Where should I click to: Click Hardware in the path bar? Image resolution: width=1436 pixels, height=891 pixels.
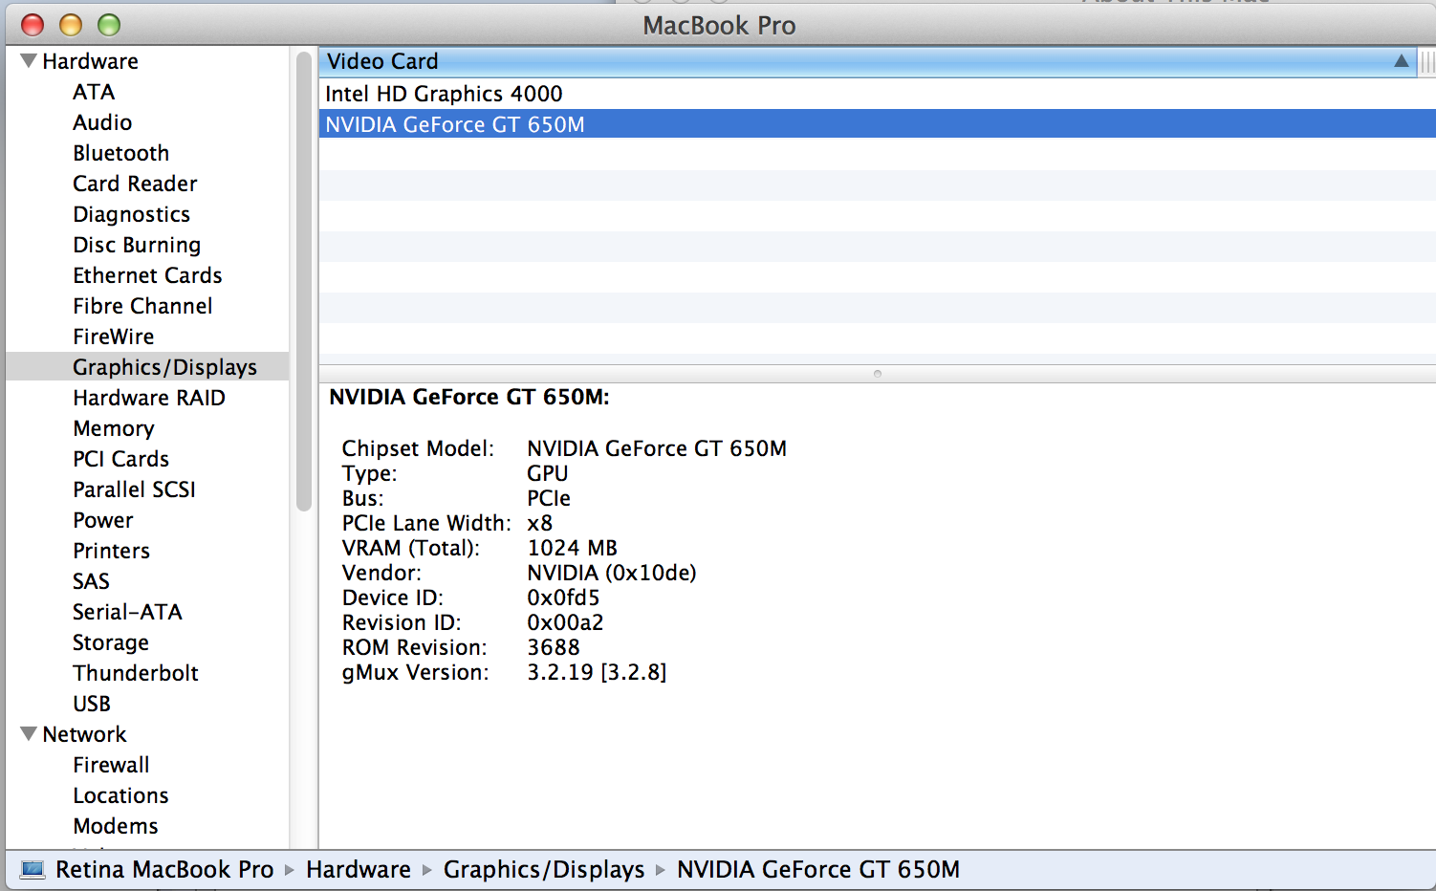pyautogui.click(x=359, y=870)
